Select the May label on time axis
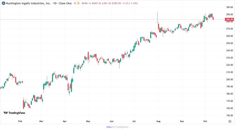Viewport: 235px width, 130px height. tap(88, 121)
